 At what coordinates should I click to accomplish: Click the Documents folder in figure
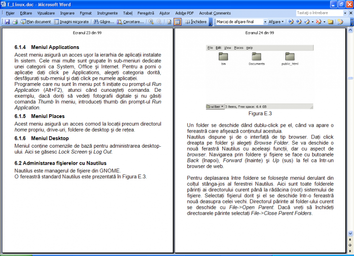[x=256, y=58]
